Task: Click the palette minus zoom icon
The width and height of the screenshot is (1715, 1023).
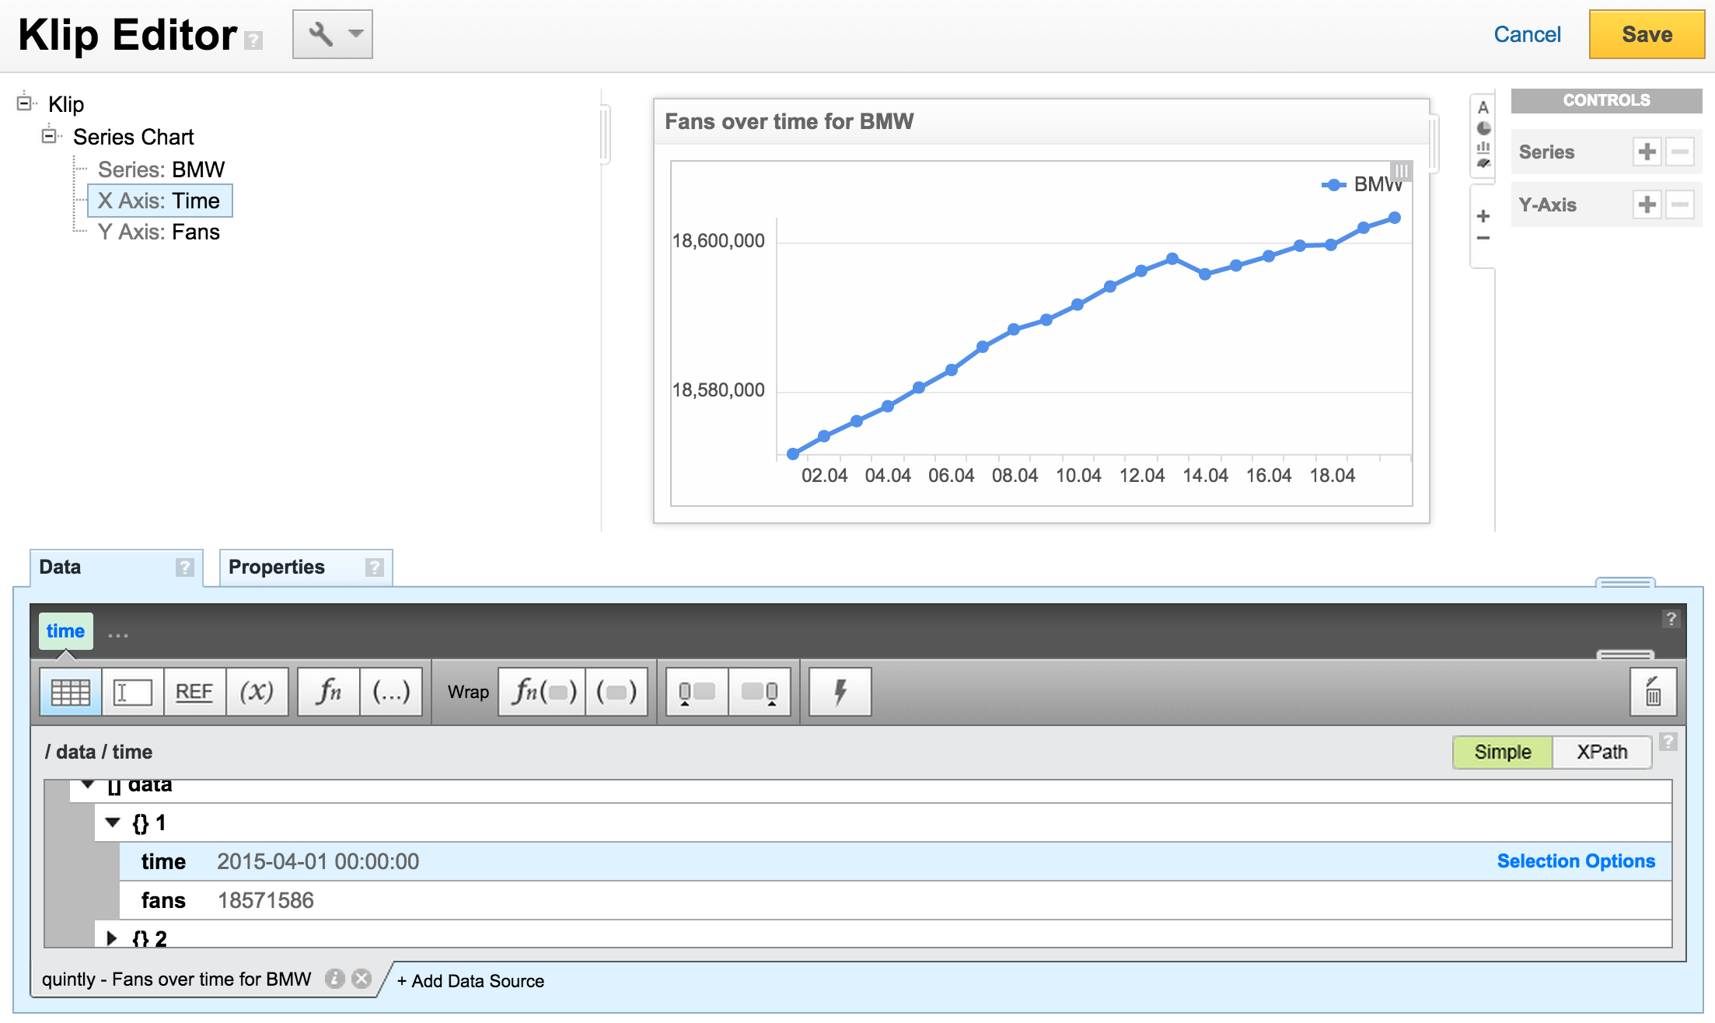Action: pyautogui.click(x=1483, y=238)
